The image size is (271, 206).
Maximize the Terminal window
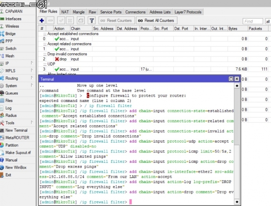coord(231,79)
